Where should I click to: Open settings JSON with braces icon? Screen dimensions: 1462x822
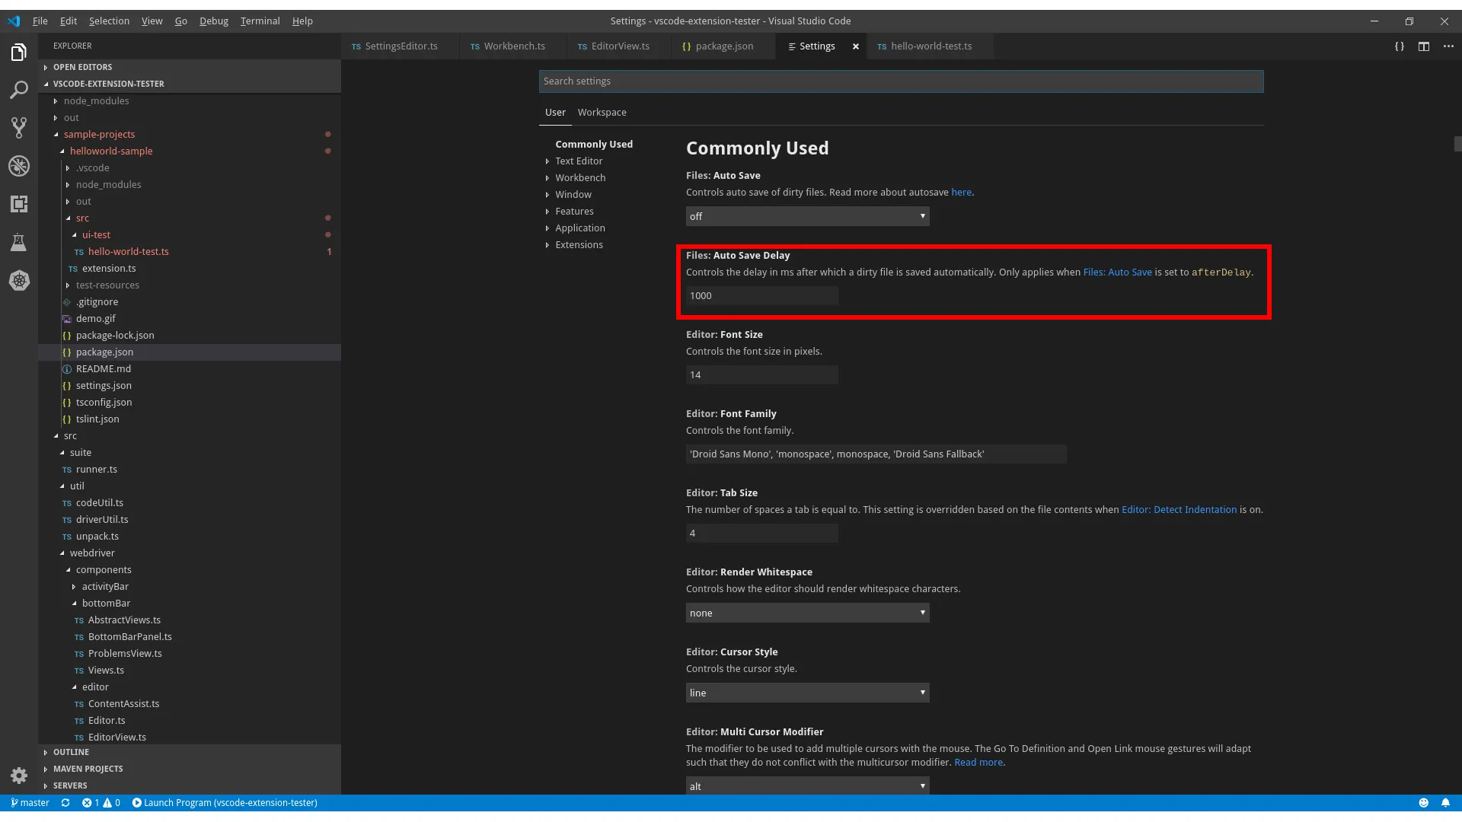1400,46
